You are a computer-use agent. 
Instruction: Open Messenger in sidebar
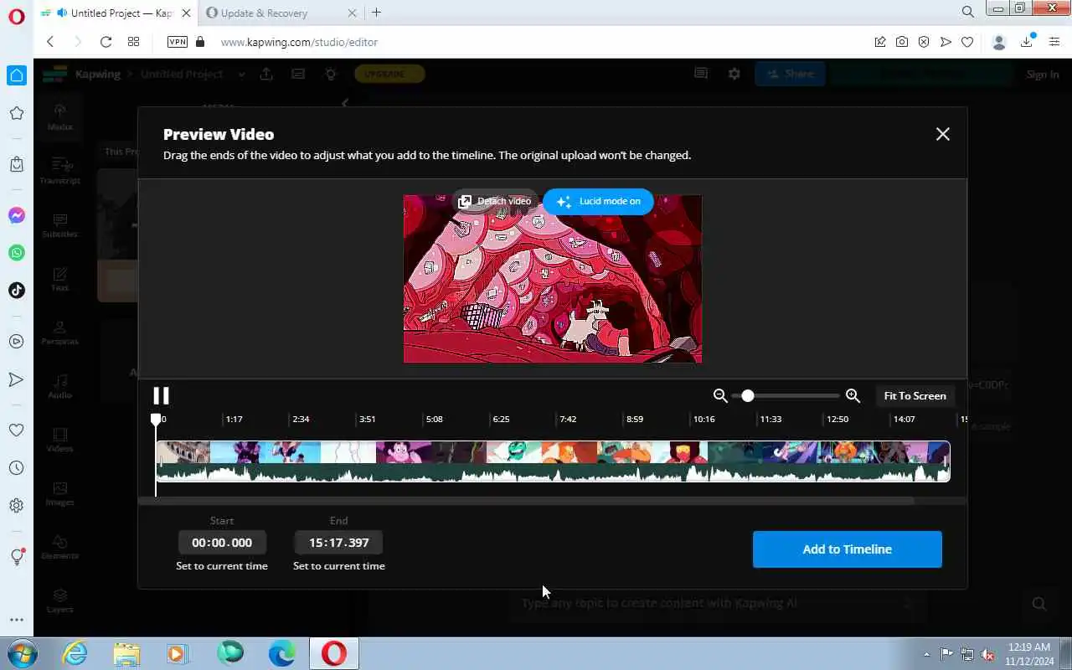point(17,215)
